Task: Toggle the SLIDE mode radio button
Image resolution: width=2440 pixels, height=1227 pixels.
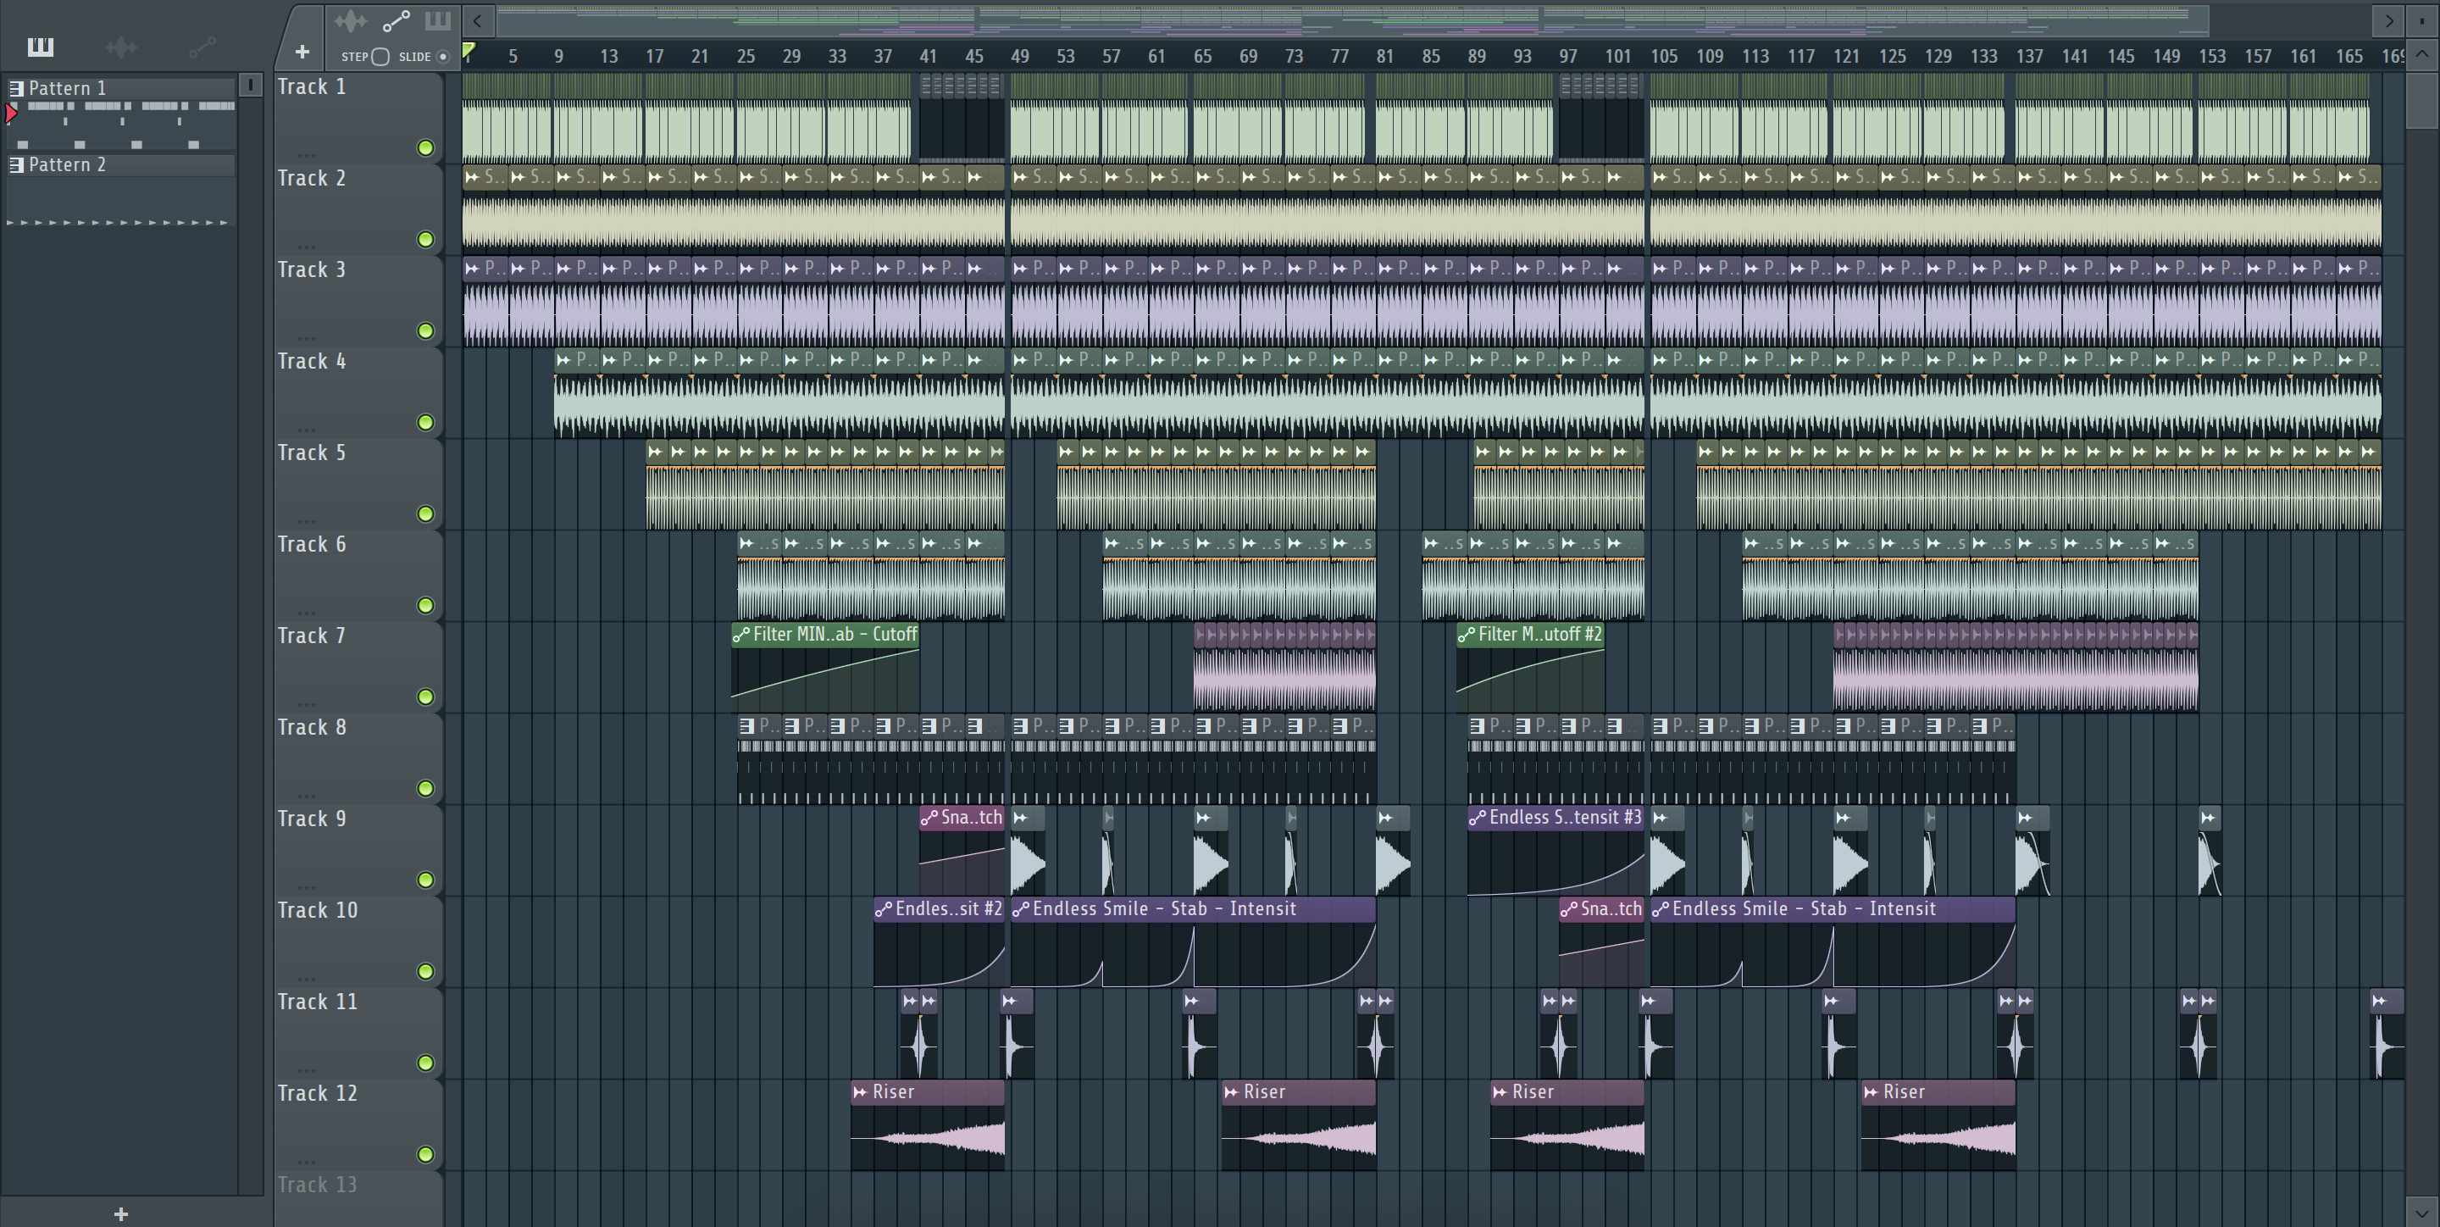Action: [x=442, y=57]
